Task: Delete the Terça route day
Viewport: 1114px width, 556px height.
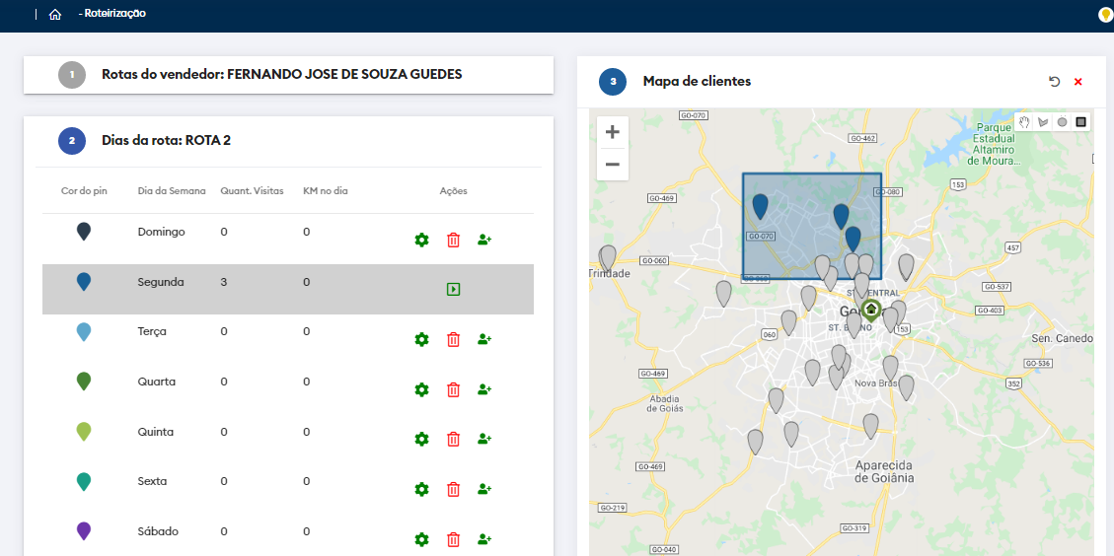Action: click(454, 339)
